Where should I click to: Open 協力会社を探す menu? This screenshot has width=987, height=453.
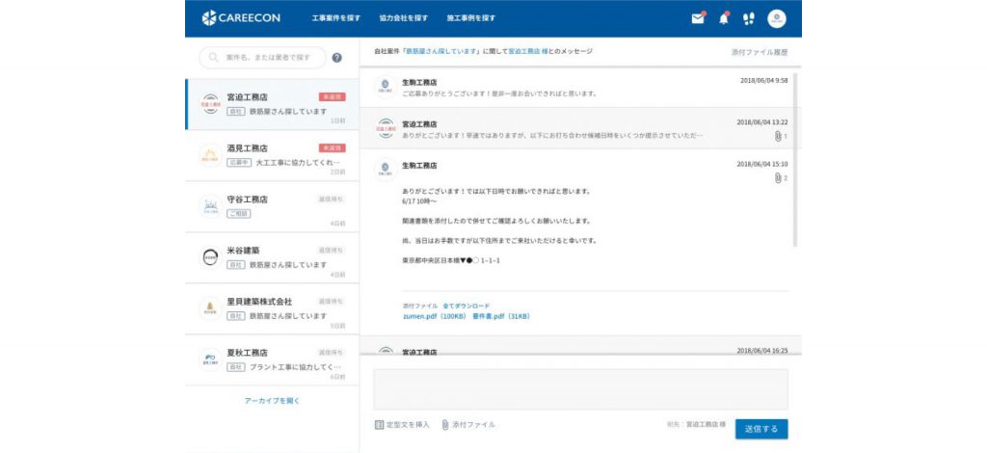tap(404, 18)
